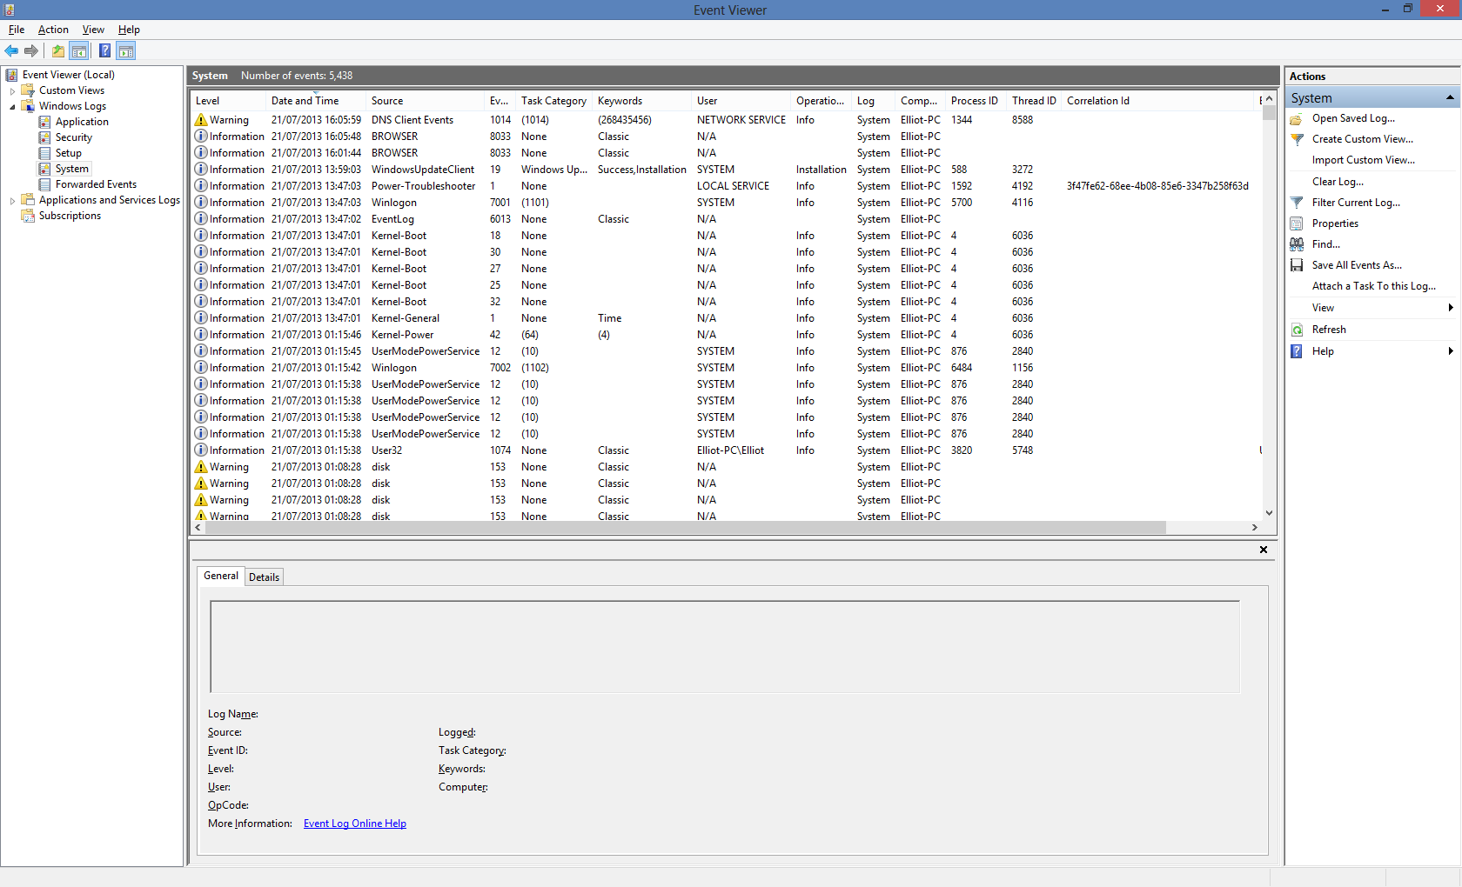The height and width of the screenshot is (887, 1462).
Task: Click the Save All Events As disk icon
Action: pyautogui.click(x=1297, y=265)
